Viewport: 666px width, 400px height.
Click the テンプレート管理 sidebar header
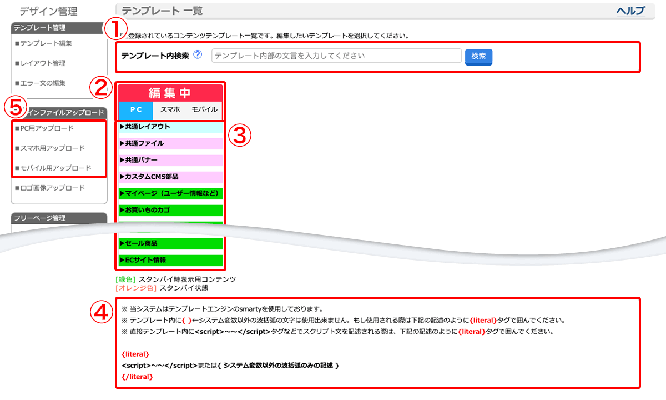point(59,28)
